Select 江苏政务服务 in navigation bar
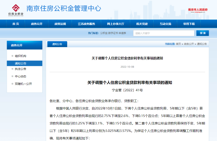The image size is (217, 141). click(87, 24)
